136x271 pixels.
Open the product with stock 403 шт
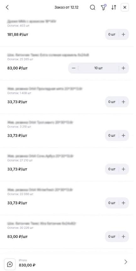(32, 21)
